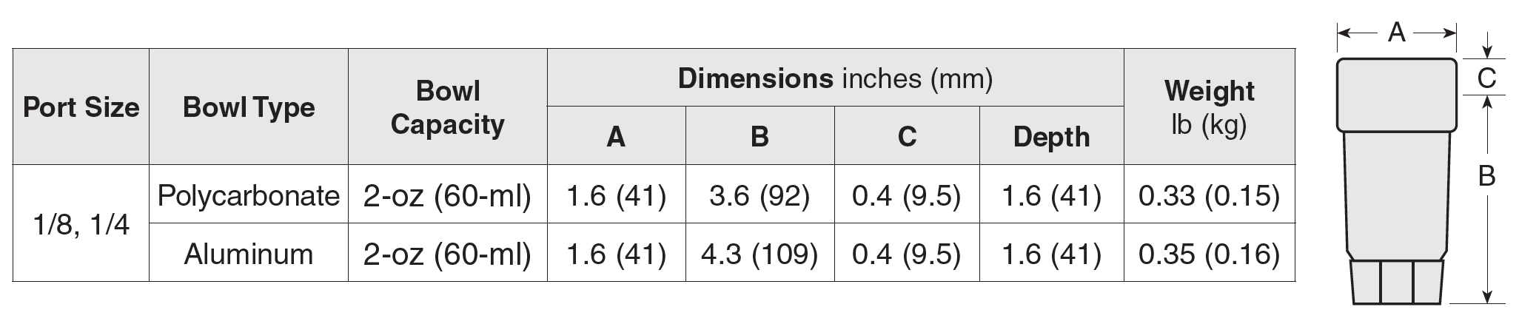The width and height of the screenshot is (1519, 324).
Task: Select the Dimensions inches (mm) header
Action: click(x=835, y=78)
